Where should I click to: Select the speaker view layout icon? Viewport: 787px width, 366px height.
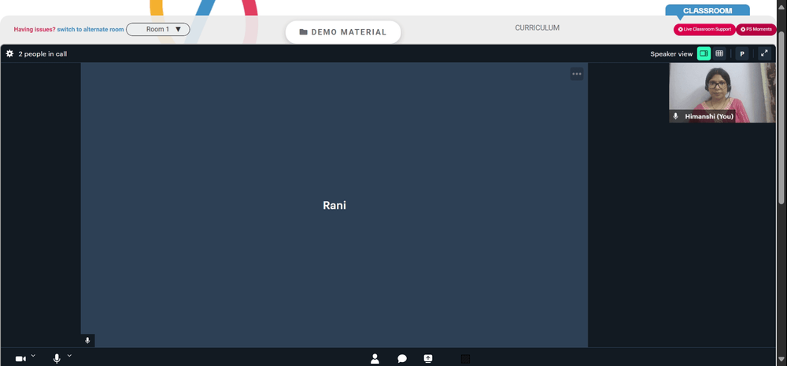pyautogui.click(x=704, y=53)
